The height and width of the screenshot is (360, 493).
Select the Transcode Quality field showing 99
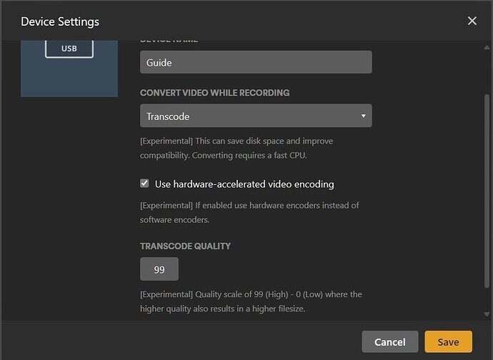159,269
